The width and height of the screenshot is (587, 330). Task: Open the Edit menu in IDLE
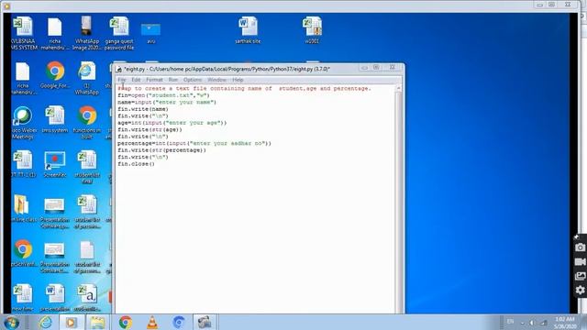point(136,80)
